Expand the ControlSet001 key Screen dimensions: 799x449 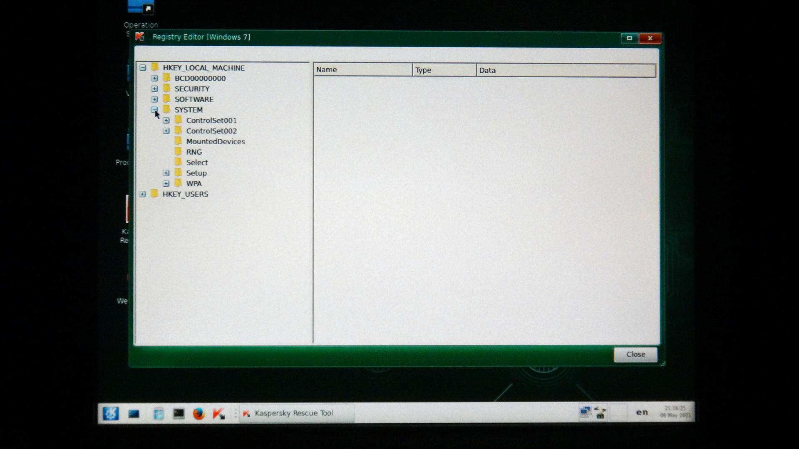166,120
